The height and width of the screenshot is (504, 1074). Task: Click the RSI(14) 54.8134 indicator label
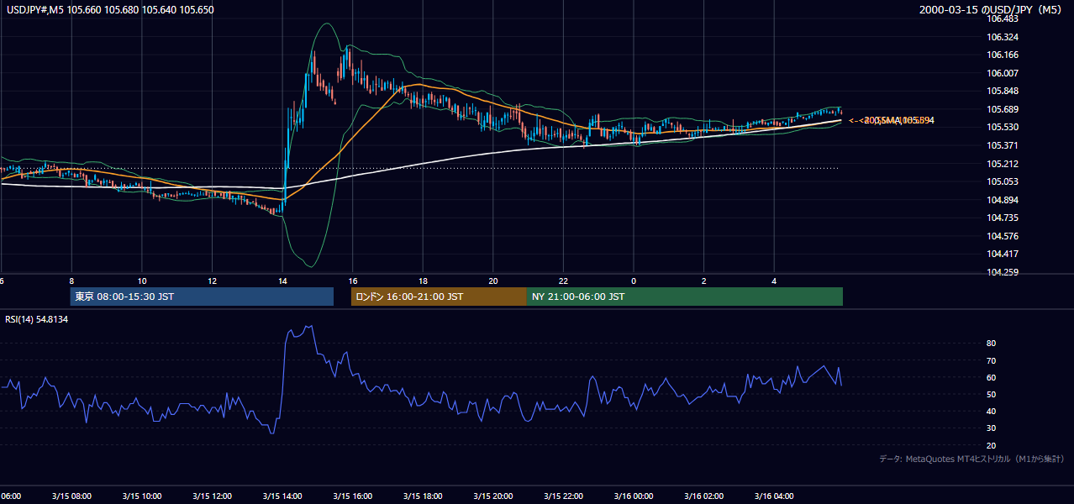[36, 320]
